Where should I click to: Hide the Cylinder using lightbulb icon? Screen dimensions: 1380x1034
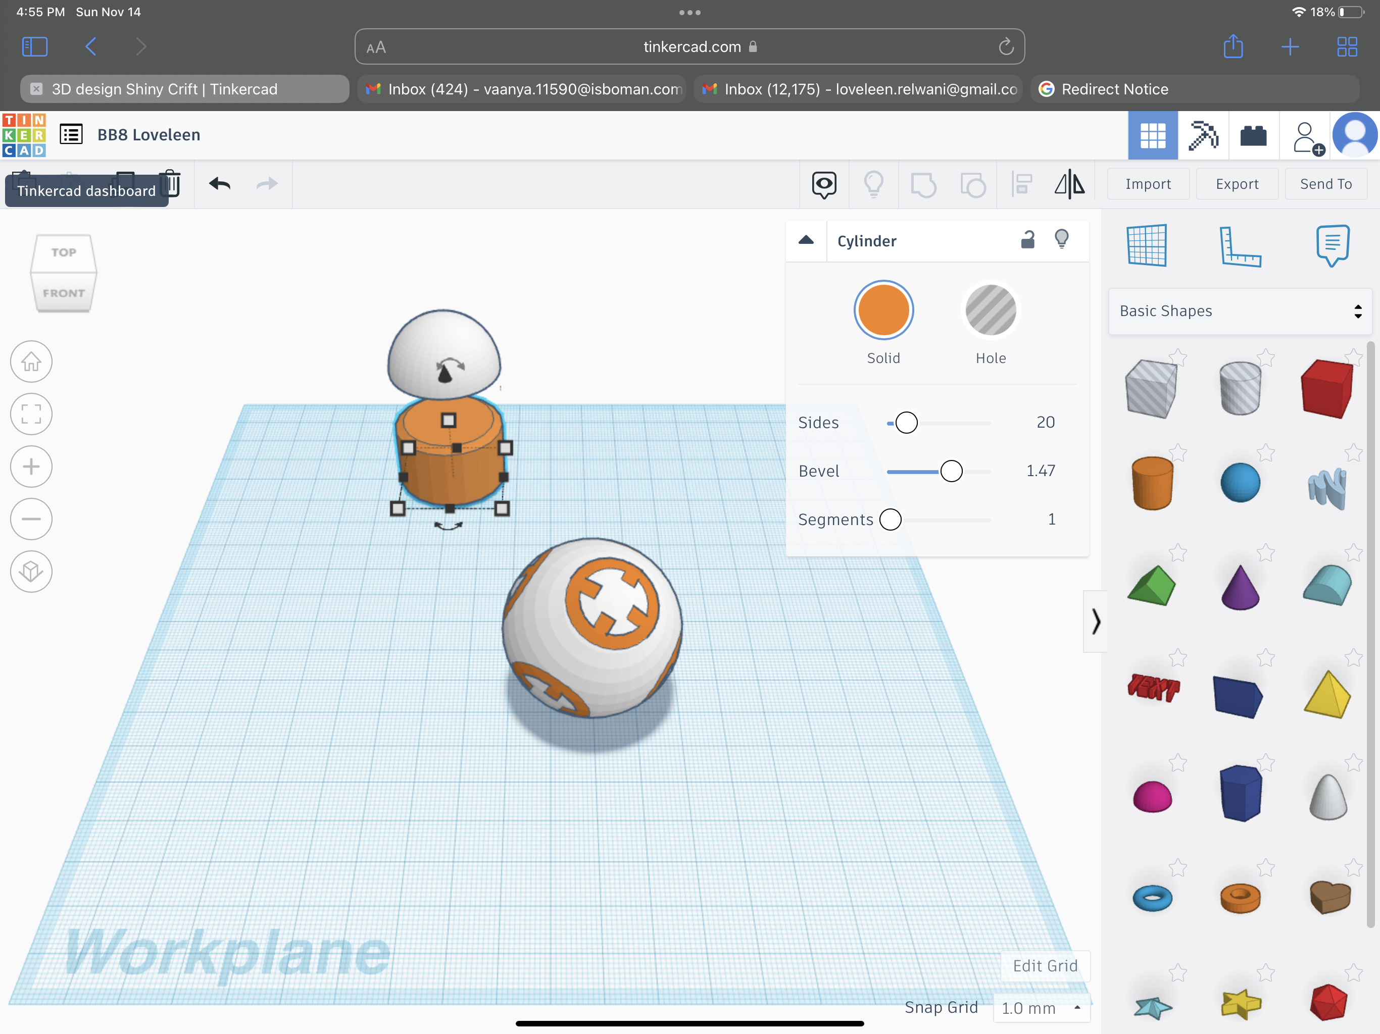[1061, 239]
